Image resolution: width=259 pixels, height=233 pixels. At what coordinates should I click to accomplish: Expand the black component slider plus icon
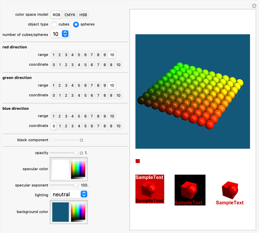pos(81,140)
